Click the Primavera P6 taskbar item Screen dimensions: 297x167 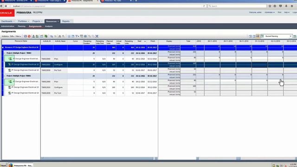[x=20, y=165]
